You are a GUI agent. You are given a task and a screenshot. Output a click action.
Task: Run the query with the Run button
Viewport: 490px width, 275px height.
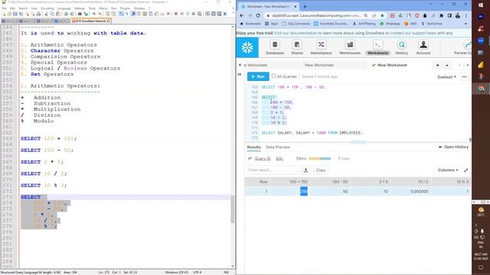click(x=258, y=76)
